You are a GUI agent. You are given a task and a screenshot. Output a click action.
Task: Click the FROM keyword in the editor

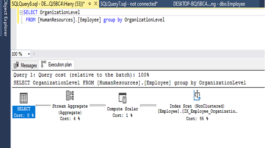(31, 20)
